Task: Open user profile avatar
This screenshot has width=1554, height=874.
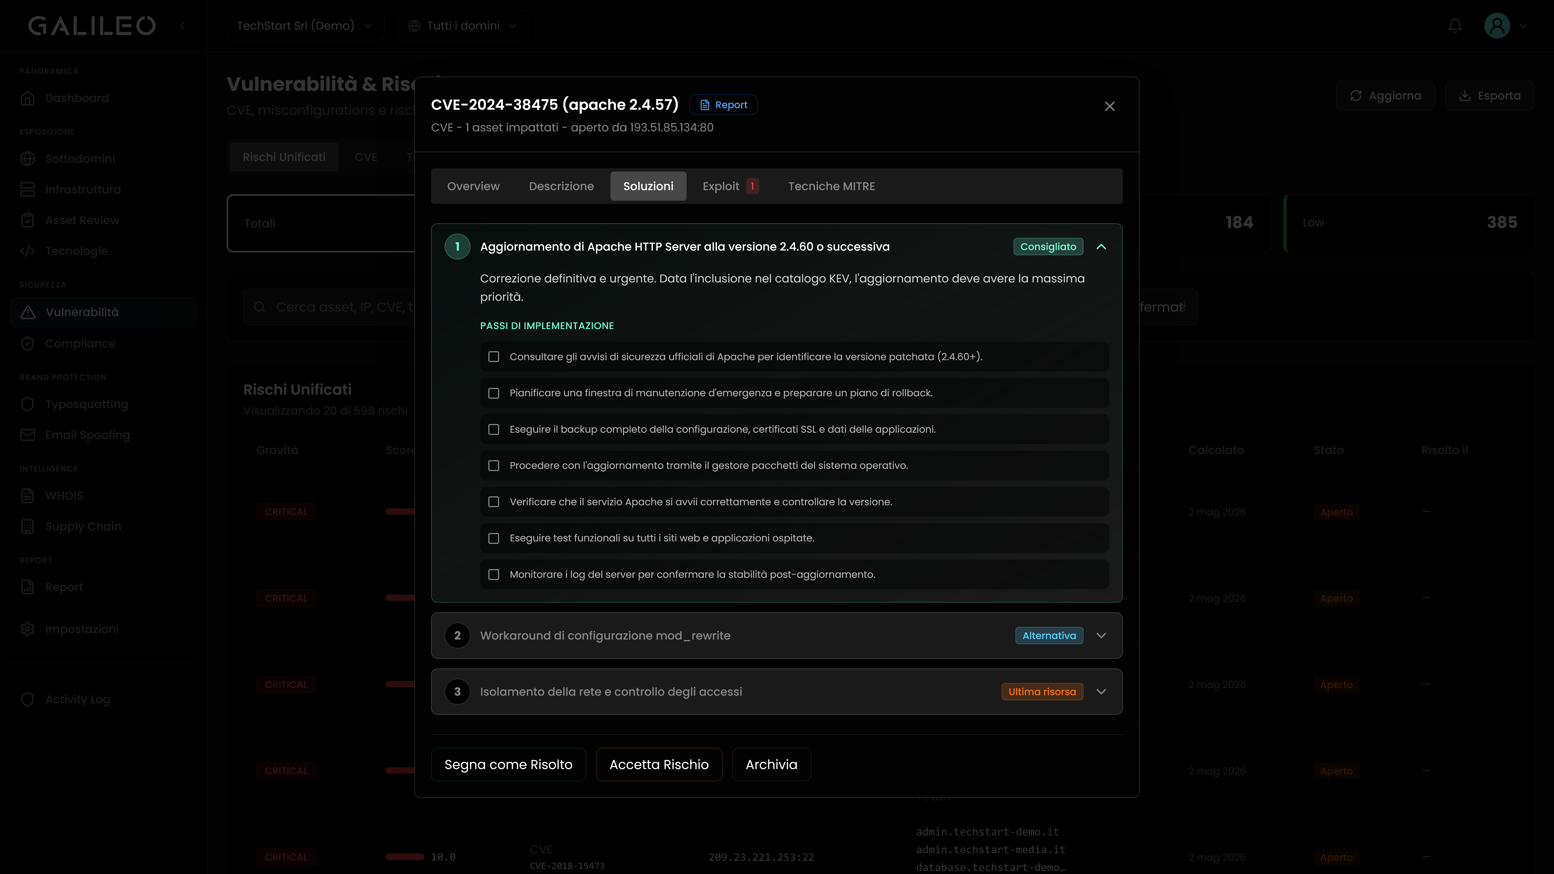Action: 1497,26
